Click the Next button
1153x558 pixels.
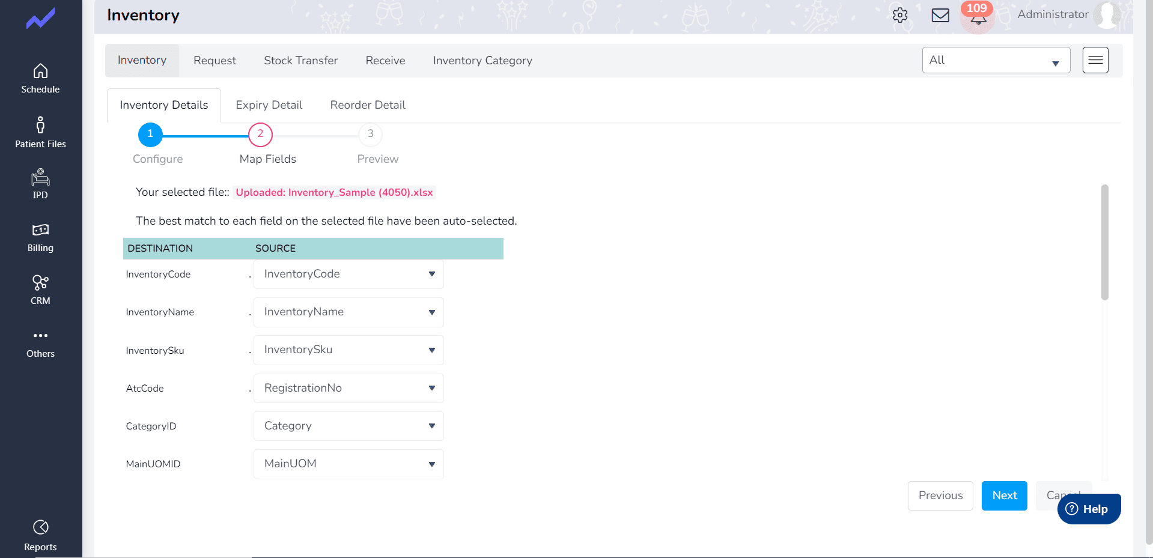click(1004, 496)
